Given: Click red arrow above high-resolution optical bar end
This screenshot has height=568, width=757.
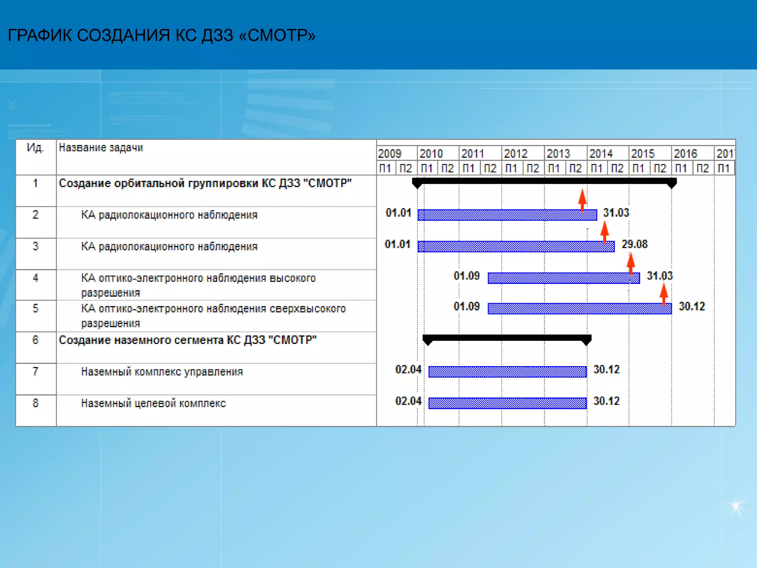Looking at the screenshot, I should (x=631, y=263).
